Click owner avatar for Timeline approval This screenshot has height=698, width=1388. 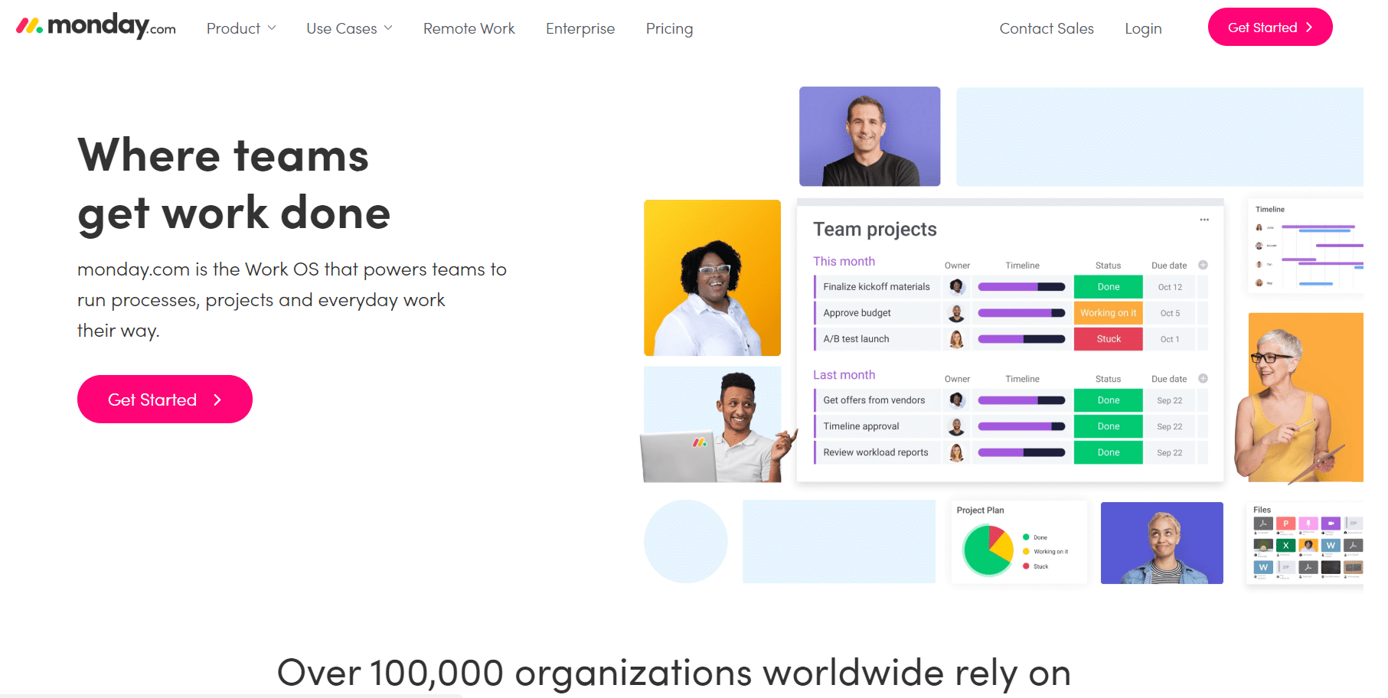[956, 426]
